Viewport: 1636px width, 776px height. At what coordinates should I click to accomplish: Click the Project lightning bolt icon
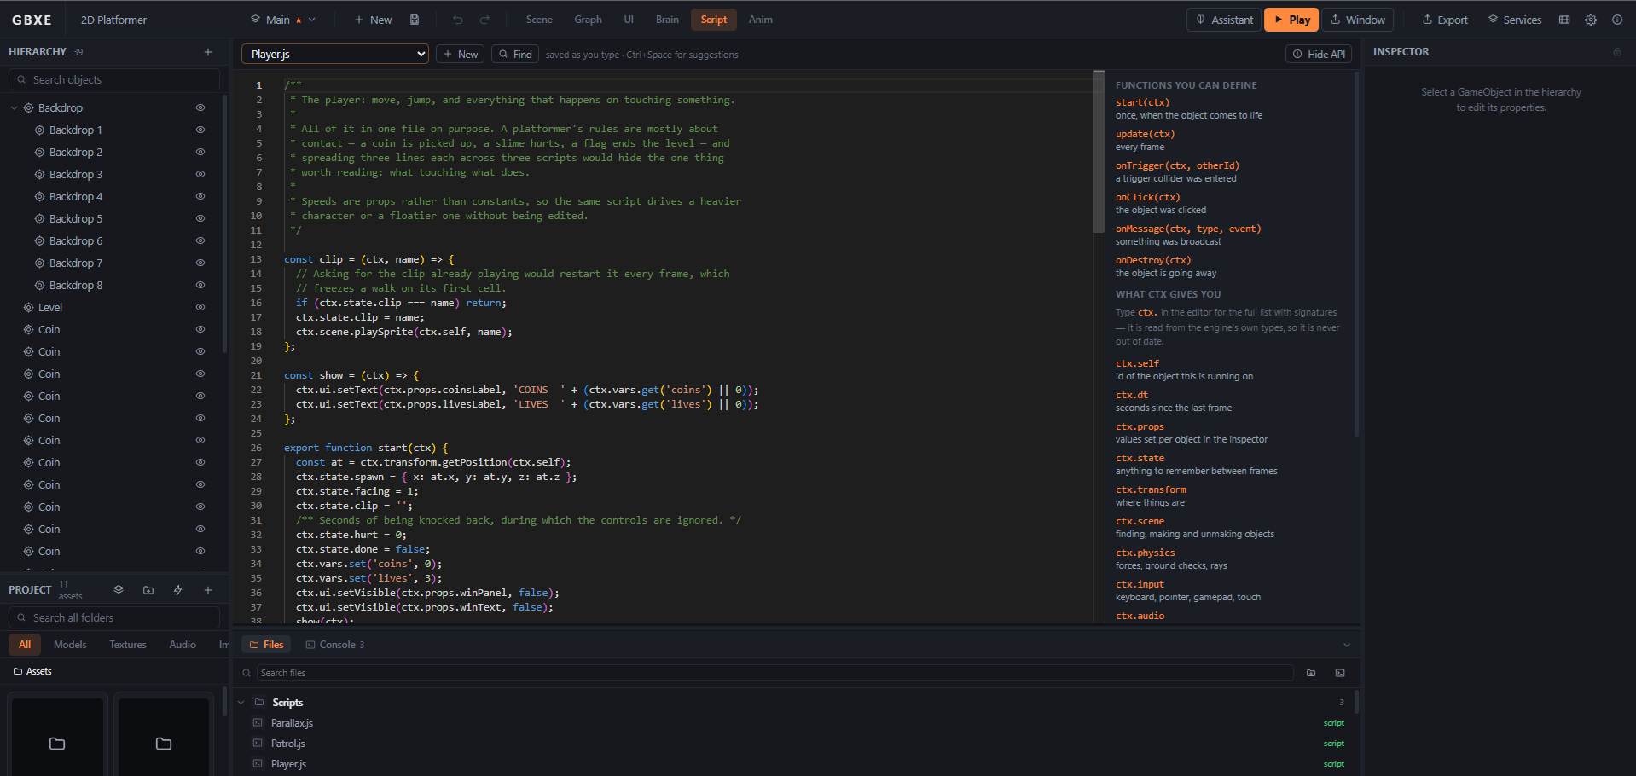point(178,590)
